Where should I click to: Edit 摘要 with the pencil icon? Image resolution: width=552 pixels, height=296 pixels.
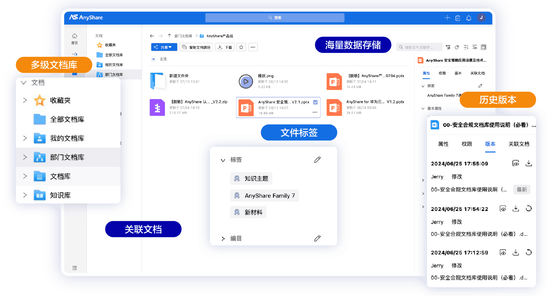tap(480, 86)
